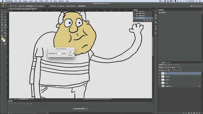Click the History panel trash icon

(150, 20)
